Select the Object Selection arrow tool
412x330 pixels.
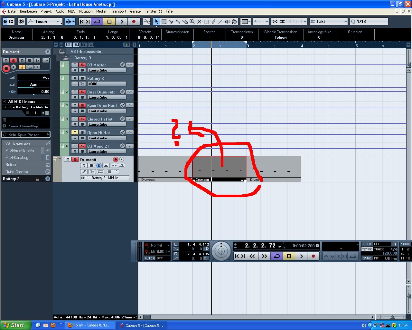click(156, 22)
